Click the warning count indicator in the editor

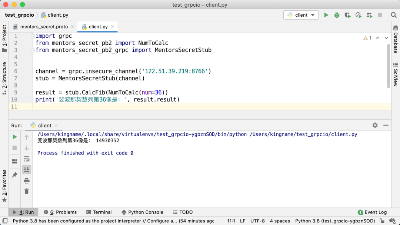[367, 38]
